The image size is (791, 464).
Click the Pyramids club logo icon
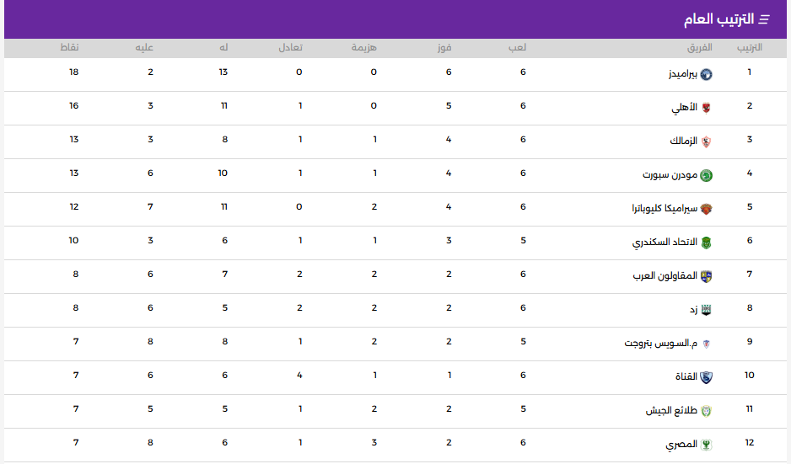(707, 75)
